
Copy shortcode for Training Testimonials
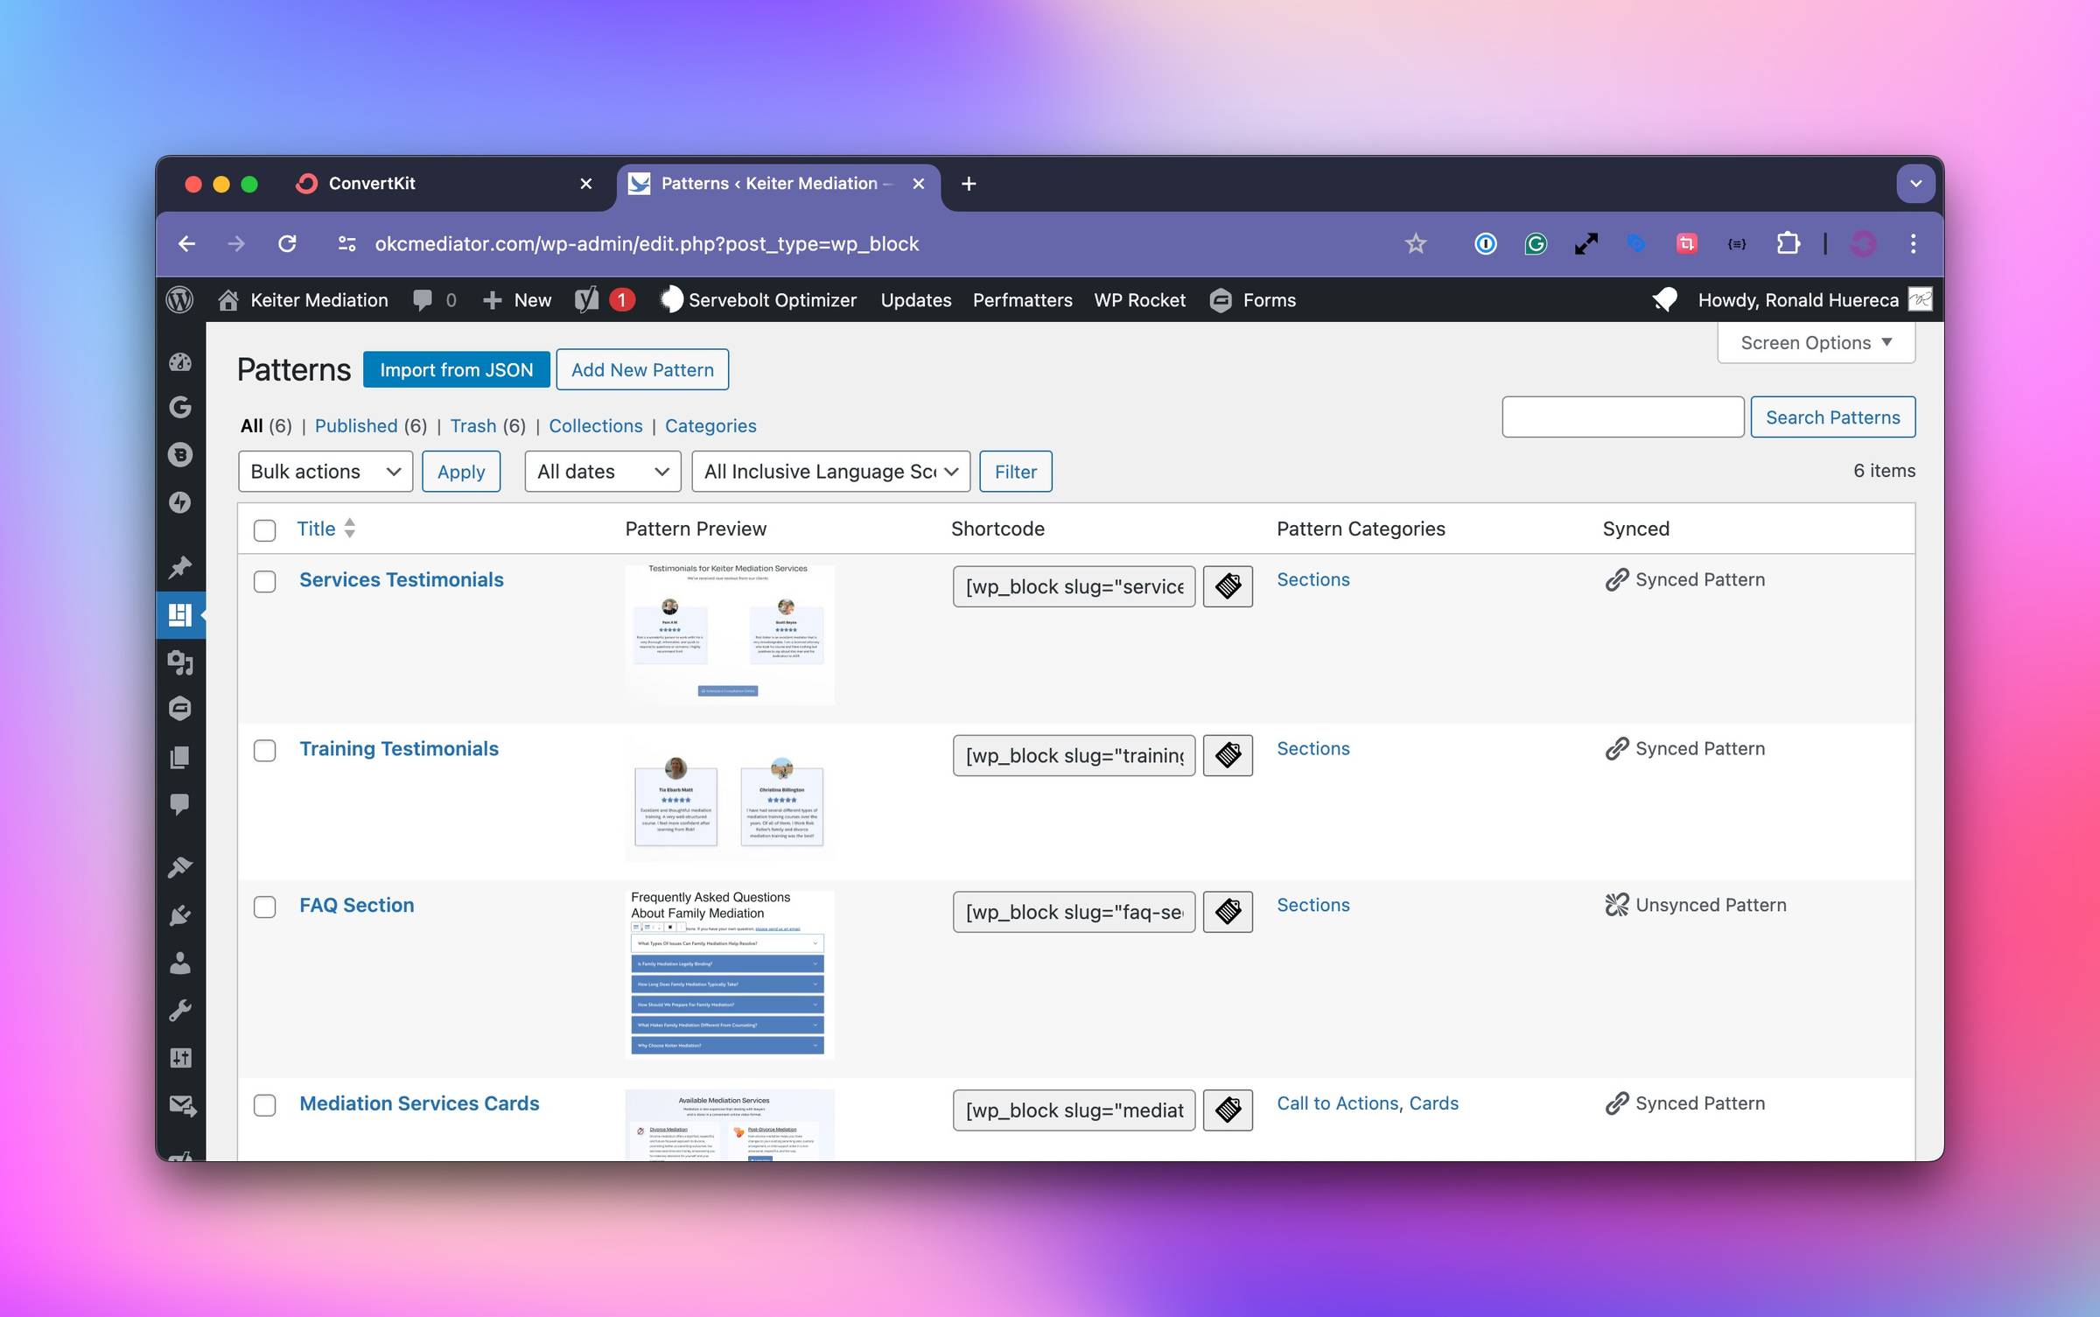[1228, 755]
